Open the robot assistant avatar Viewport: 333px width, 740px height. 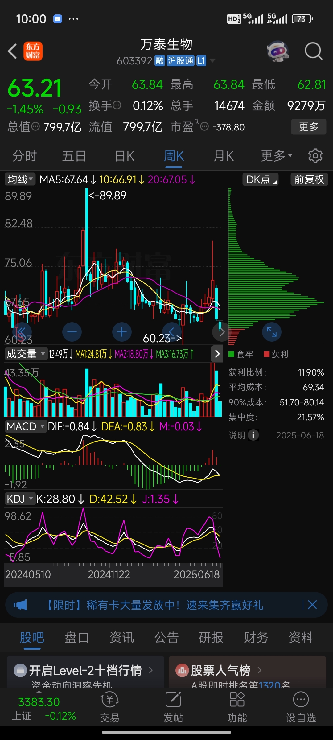click(278, 51)
